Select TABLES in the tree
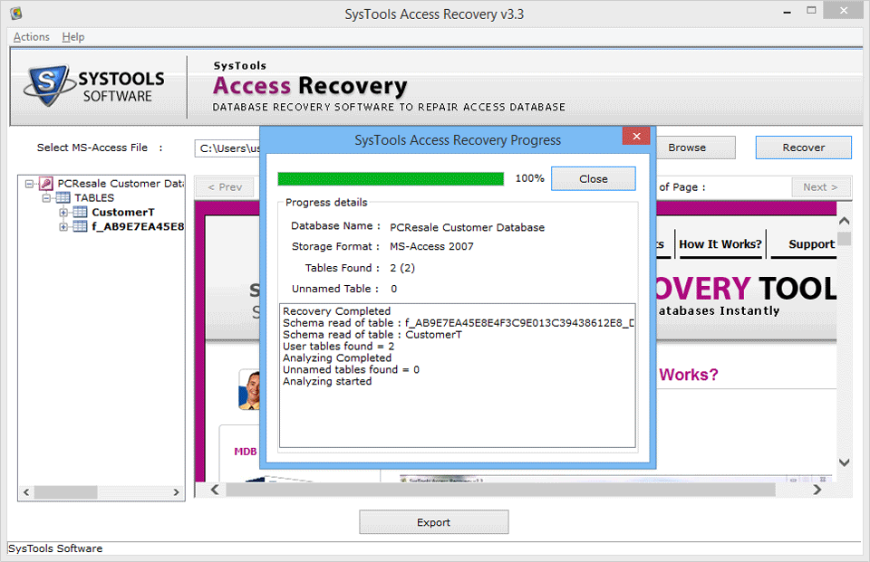Image resolution: width=870 pixels, height=562 pixels. click(94, 198)
